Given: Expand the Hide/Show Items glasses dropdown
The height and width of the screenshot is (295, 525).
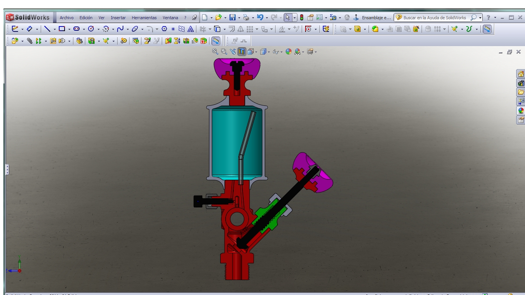Looking at the screenshot, I should pos(282,52).
